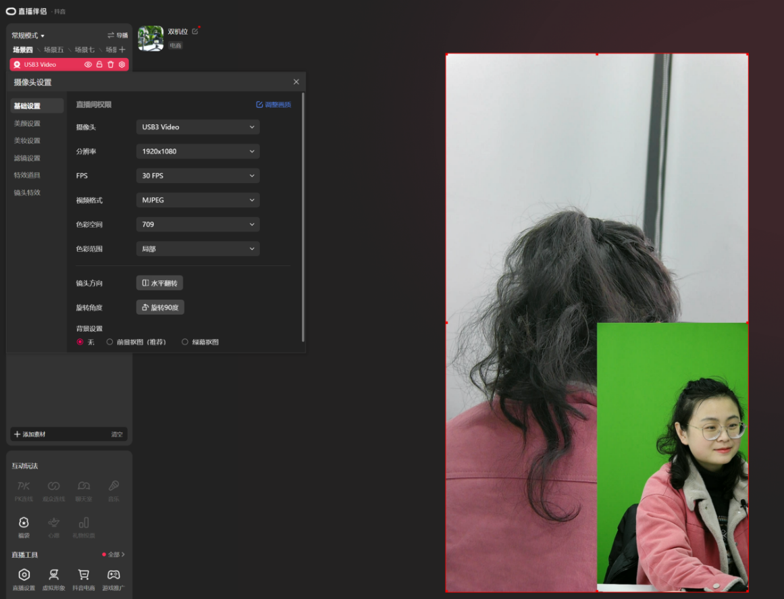Open the 分辨率 1920x1080 dropdown
Image resolution: width=784 pixels, height=599 pixels.
pyautogui.click(x=197, y=151)
